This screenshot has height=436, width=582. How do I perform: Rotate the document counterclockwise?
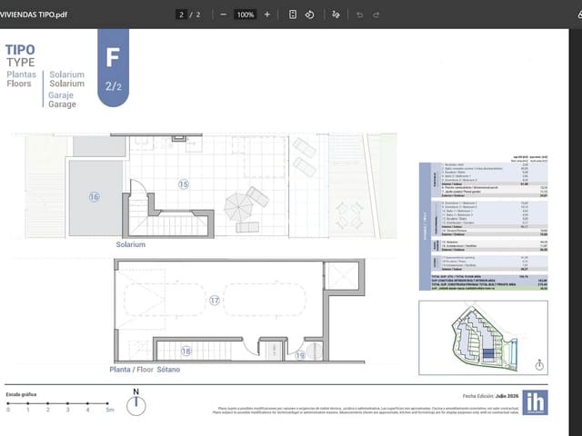point(309,15)
